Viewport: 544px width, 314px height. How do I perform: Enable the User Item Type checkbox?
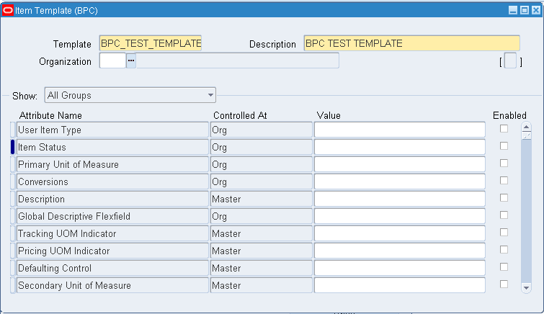[504, 129]
